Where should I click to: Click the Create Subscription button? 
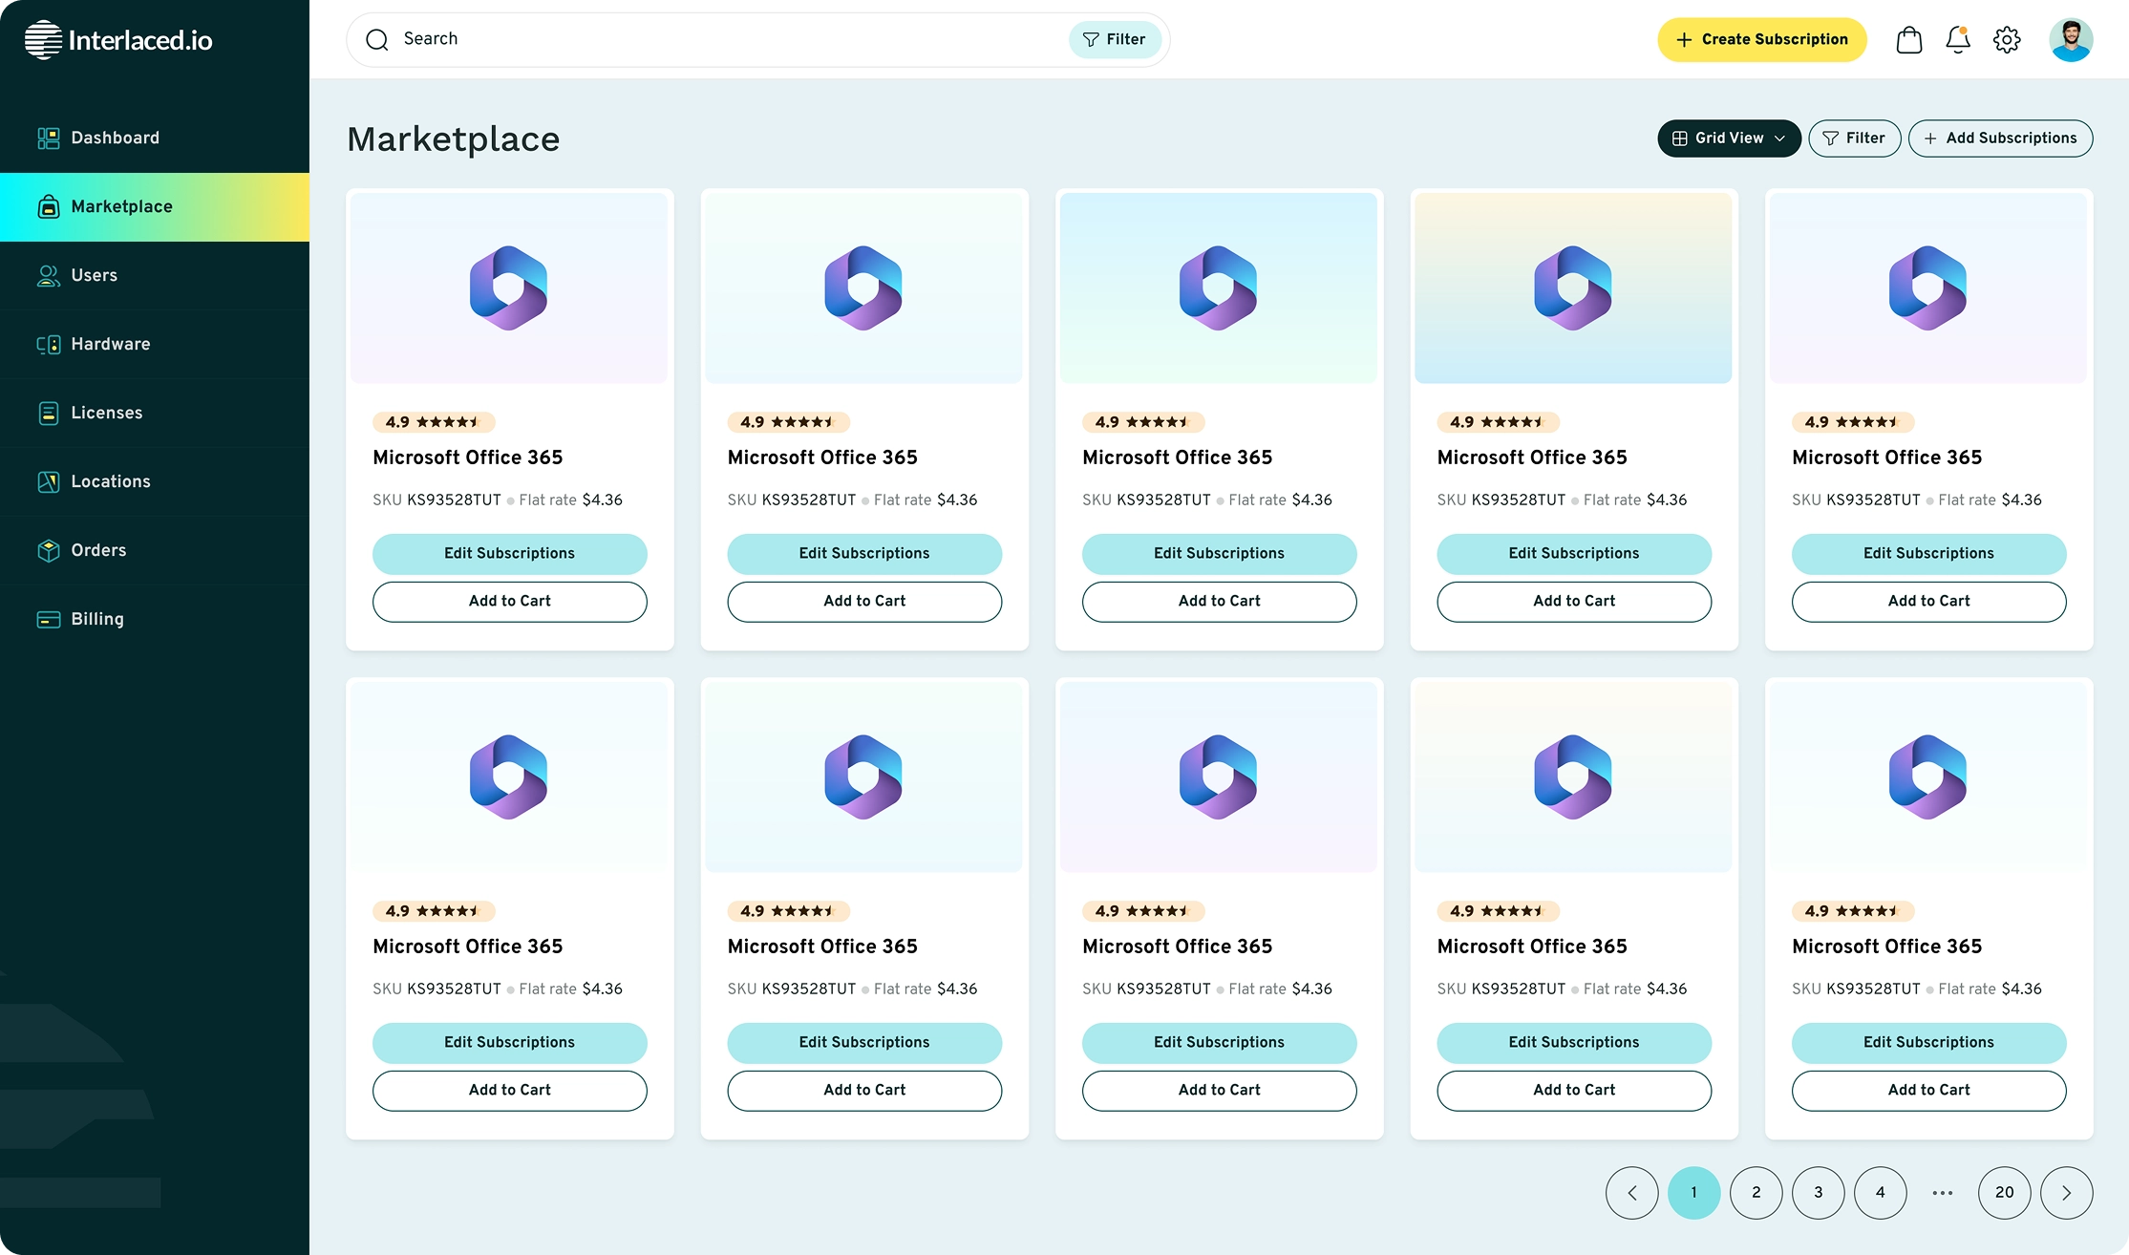(x=1761, y=39)
